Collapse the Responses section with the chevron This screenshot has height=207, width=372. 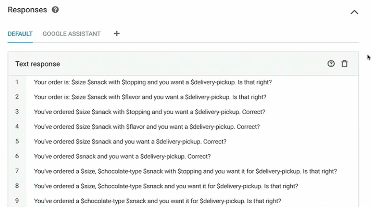[x=354, y=12]
